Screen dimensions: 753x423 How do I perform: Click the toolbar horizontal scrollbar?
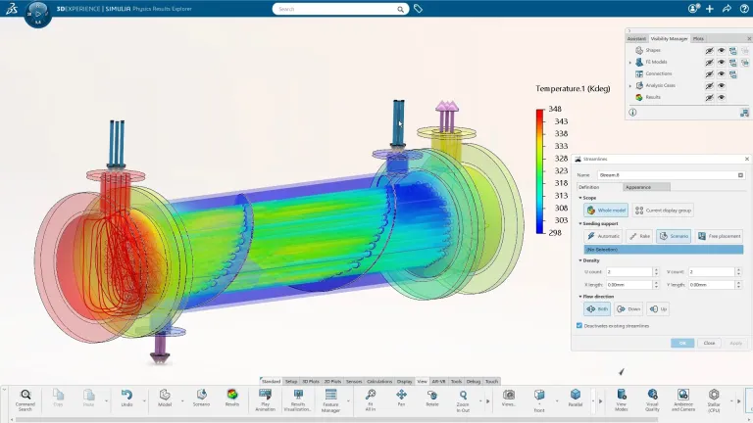(336, 420)
